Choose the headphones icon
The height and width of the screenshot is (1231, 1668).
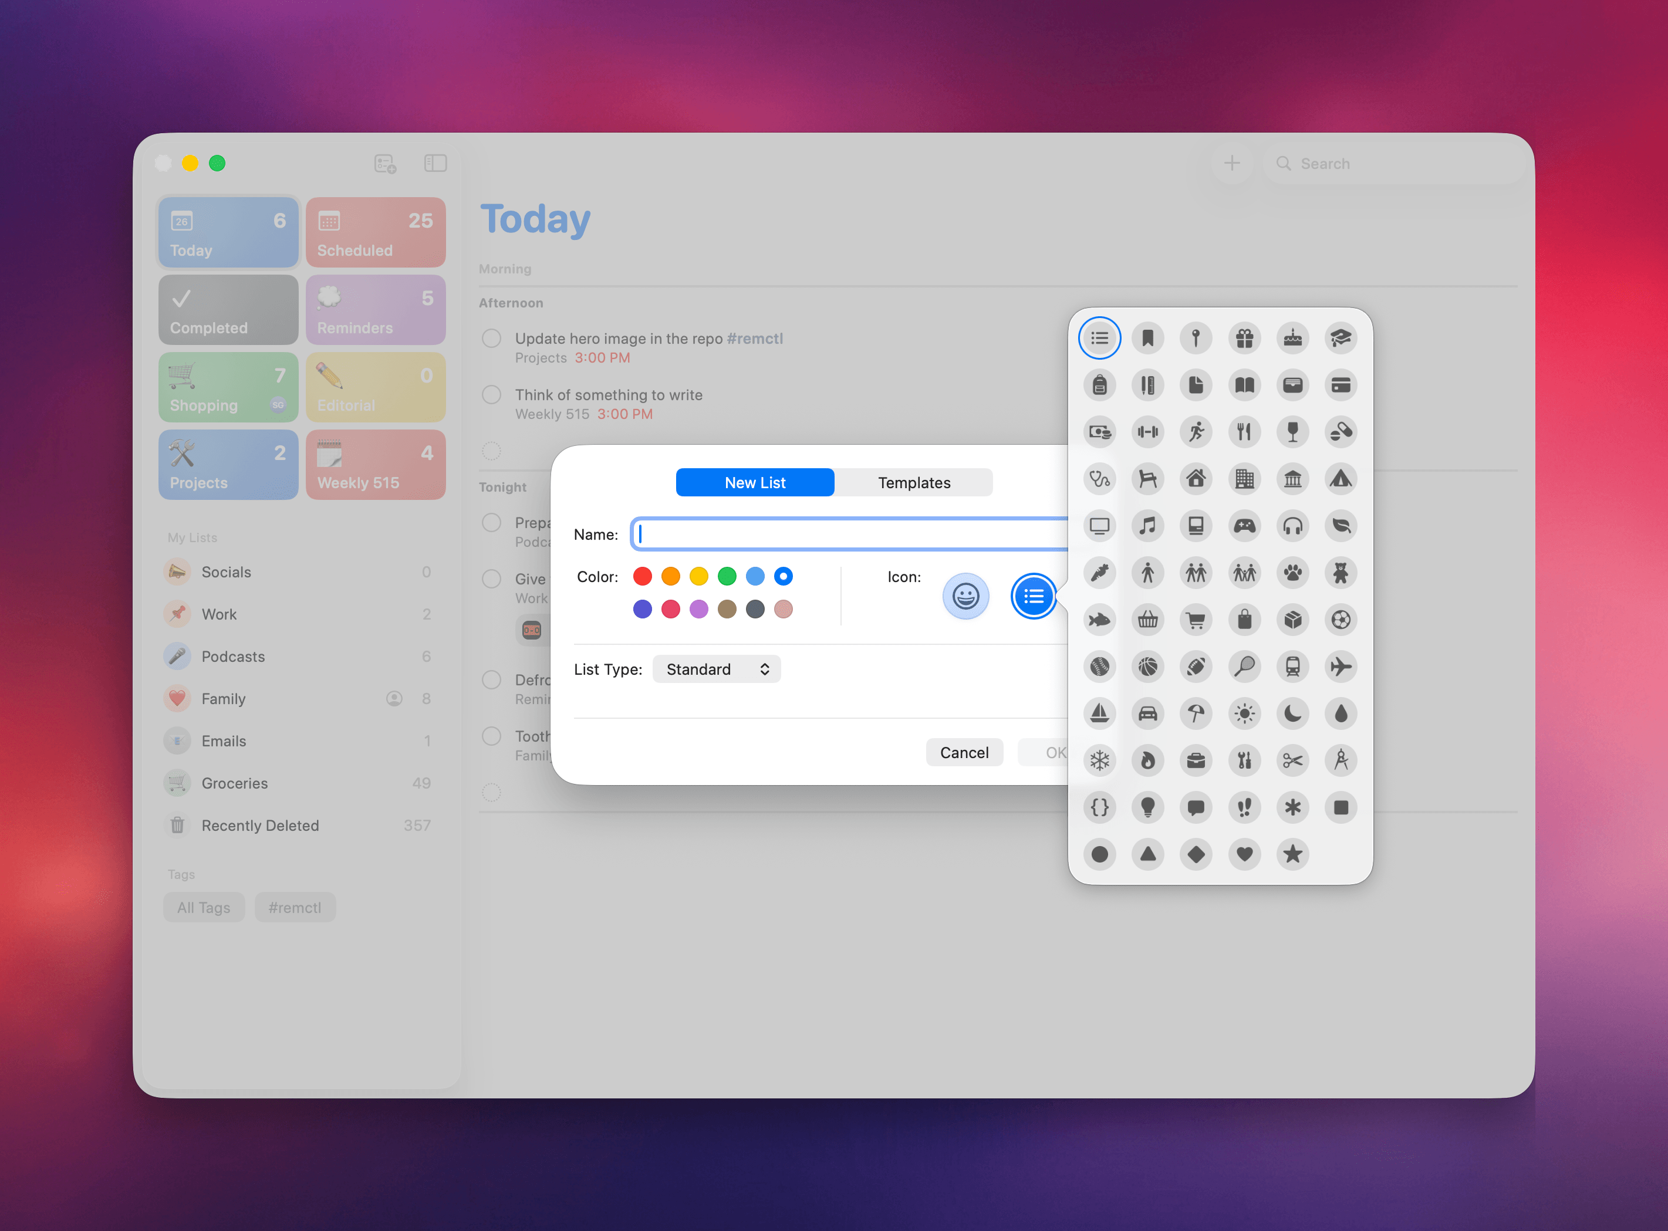click(1293, 526)
